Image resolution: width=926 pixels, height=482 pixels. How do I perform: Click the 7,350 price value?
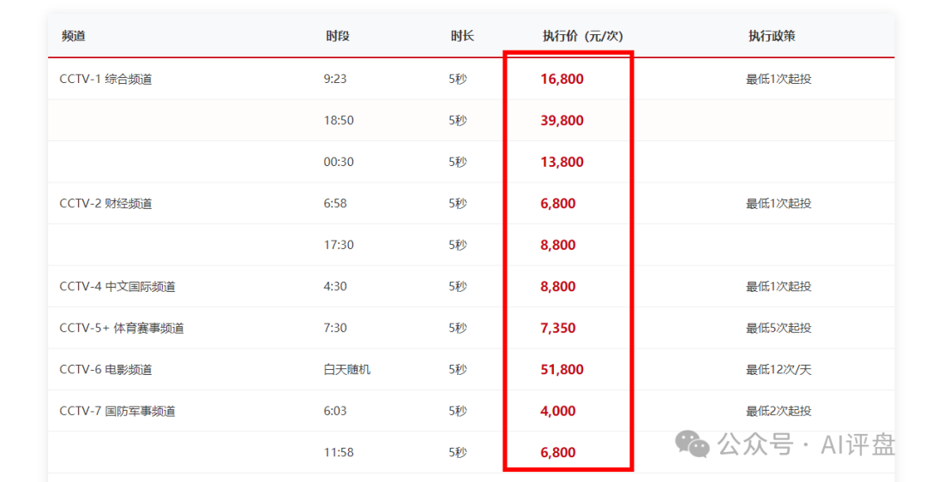click(558, 328)
